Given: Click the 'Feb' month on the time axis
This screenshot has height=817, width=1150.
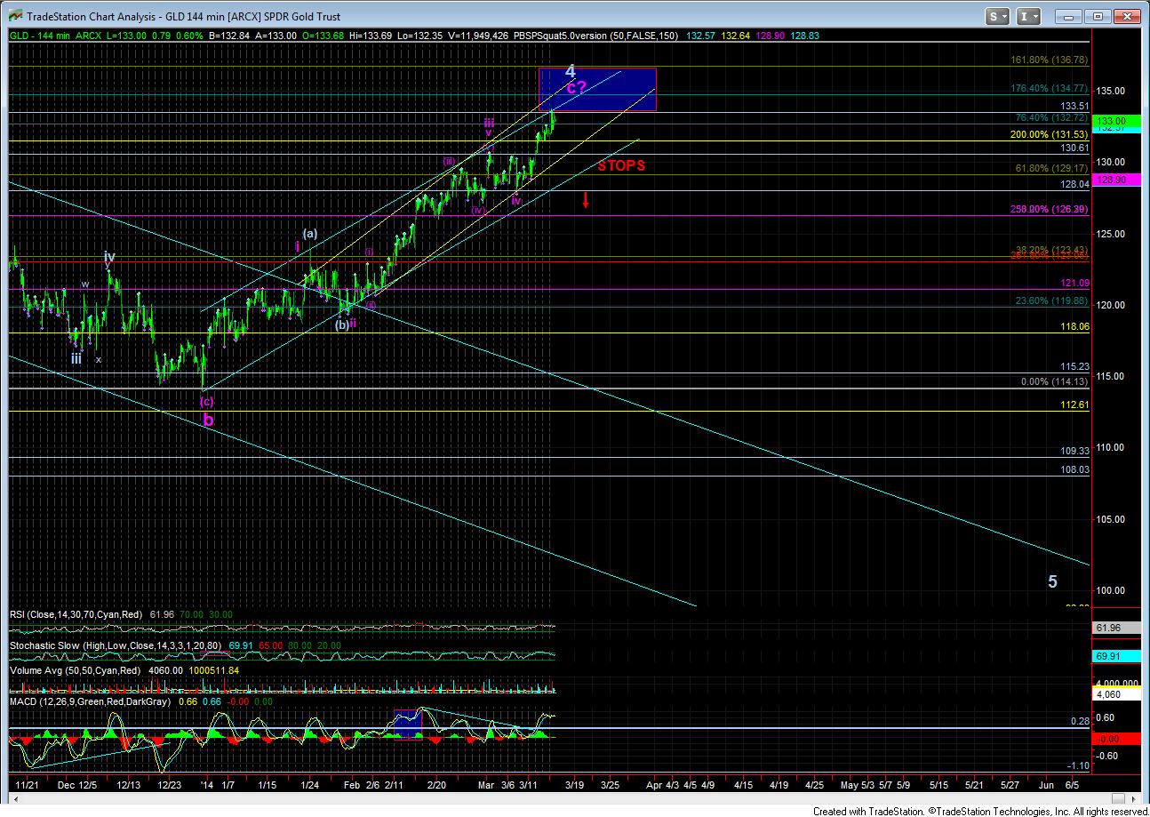Looking at the screenshot, I should point(352,785).
